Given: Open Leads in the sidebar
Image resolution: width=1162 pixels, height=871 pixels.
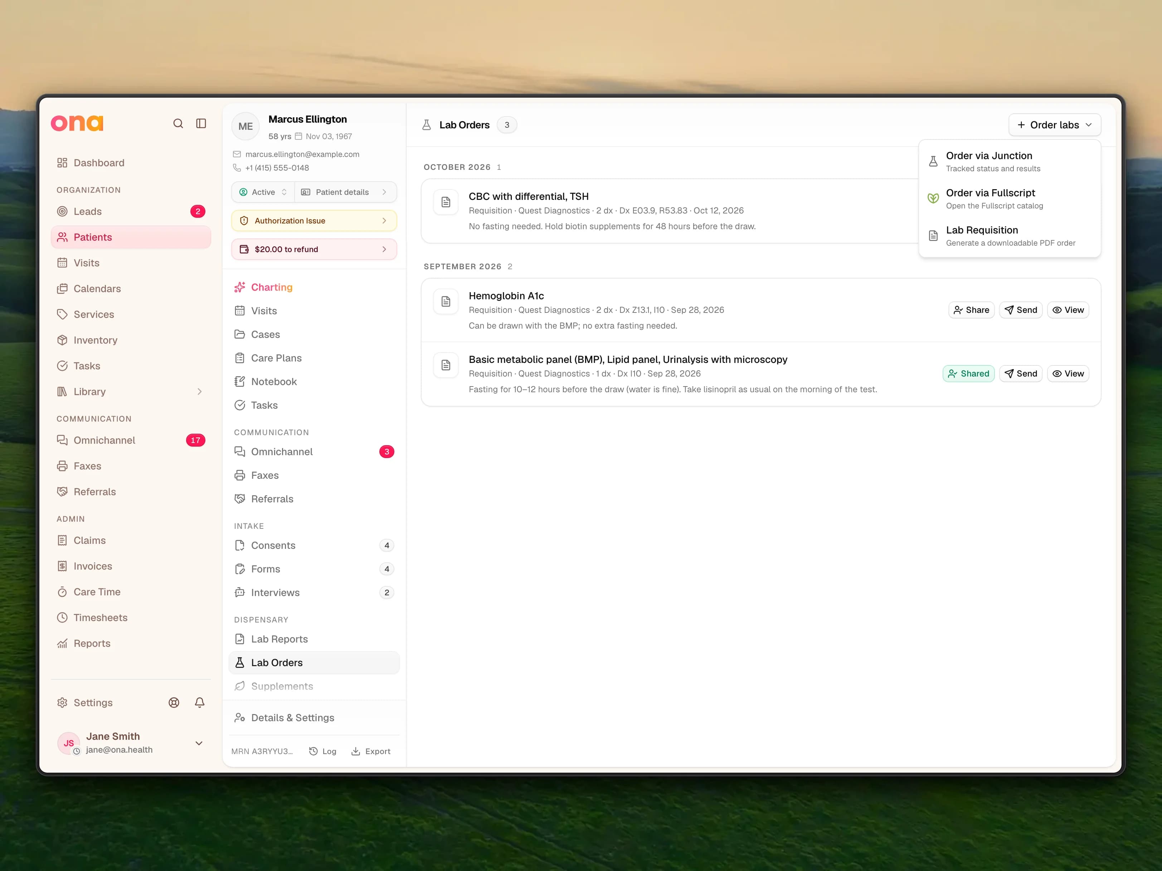Looking at the screenshot, I should [131, 211].
